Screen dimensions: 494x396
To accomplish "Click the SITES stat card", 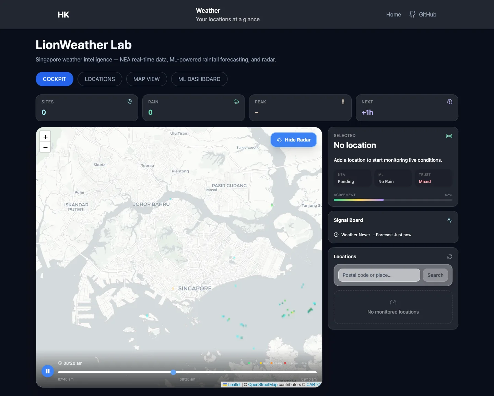I will tap(87, 108).
